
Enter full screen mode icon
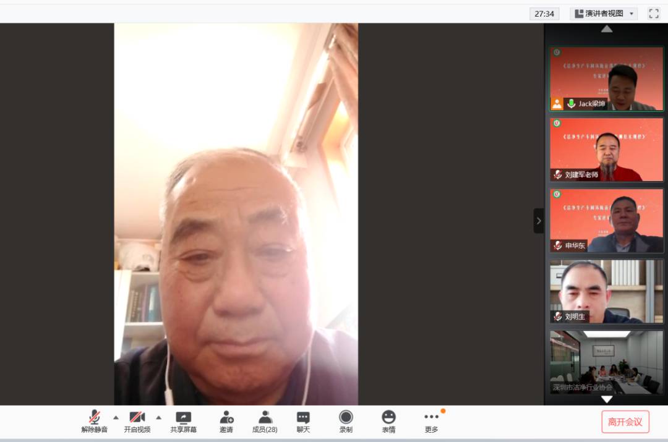653,14
